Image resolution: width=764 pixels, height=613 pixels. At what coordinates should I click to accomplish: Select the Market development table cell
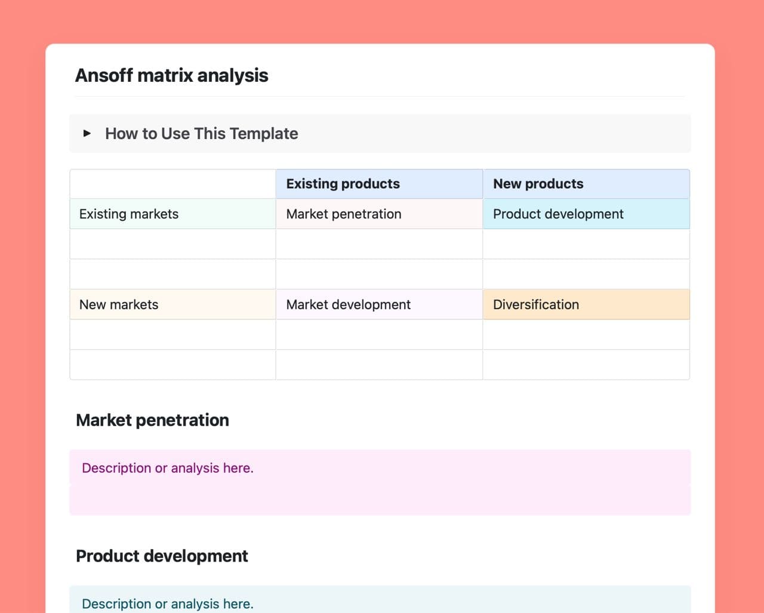pyautogui.click(x=378, y=304)
